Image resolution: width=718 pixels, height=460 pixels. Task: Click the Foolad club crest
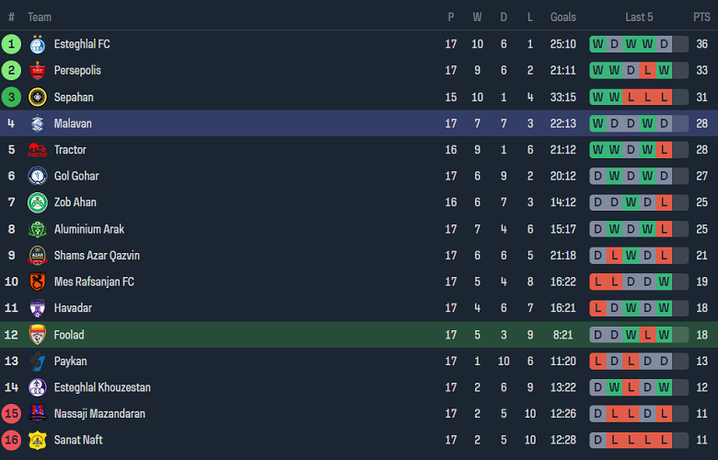coord(37,335)
